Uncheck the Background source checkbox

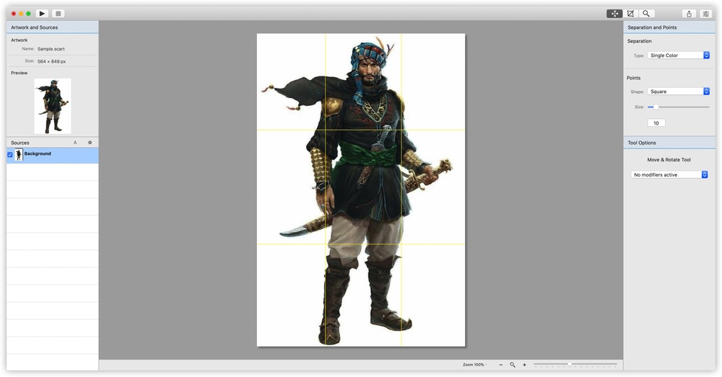coord(10,155)
